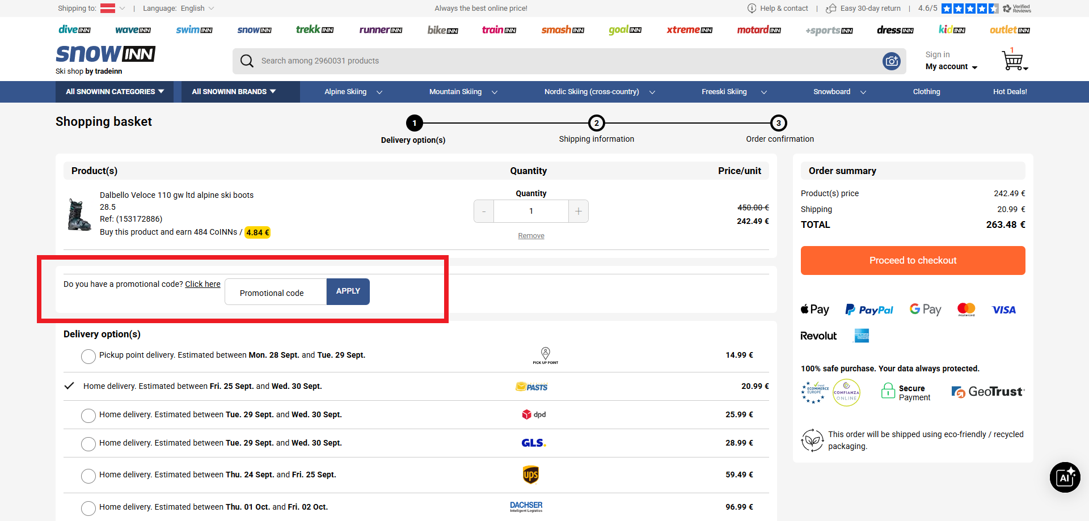Image resolution: width=1089 pixels, height=521 pixels.
Task: Expand All SNOWINN CATEGORIES menu
Action: (115, 92)
